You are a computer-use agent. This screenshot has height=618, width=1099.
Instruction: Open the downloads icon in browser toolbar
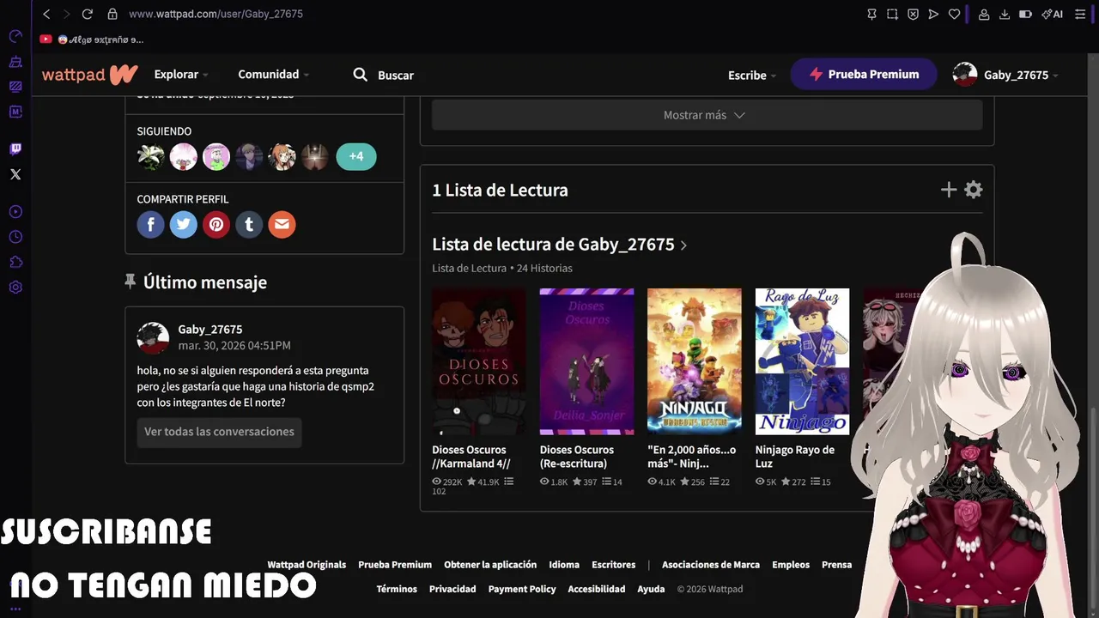(1005, 14)
